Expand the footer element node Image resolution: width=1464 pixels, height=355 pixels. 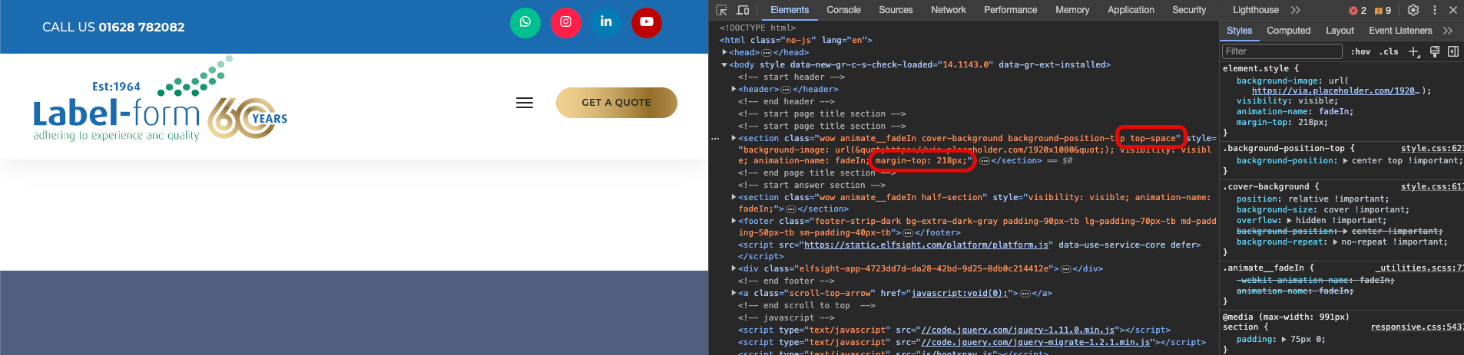pos(734,221)
